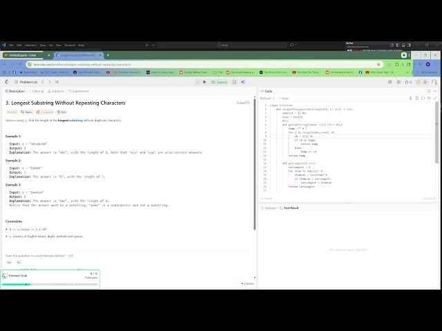
Task: Click the LeetCode logo icon
Action: (7, 82)
